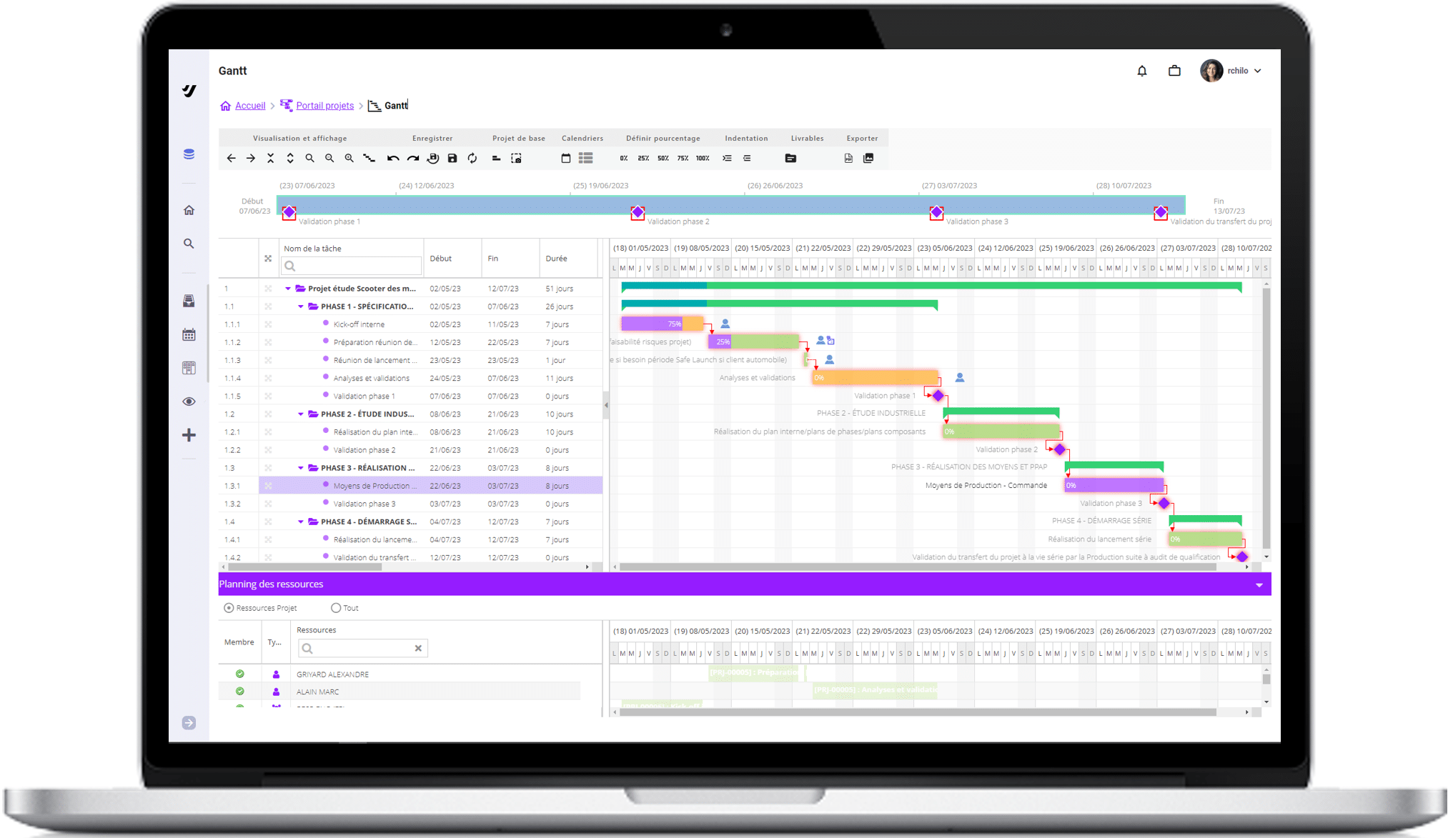Expand all tasks with the outward arrows icon
This screenshot has height=838, width=1448.
coord(290,159)
